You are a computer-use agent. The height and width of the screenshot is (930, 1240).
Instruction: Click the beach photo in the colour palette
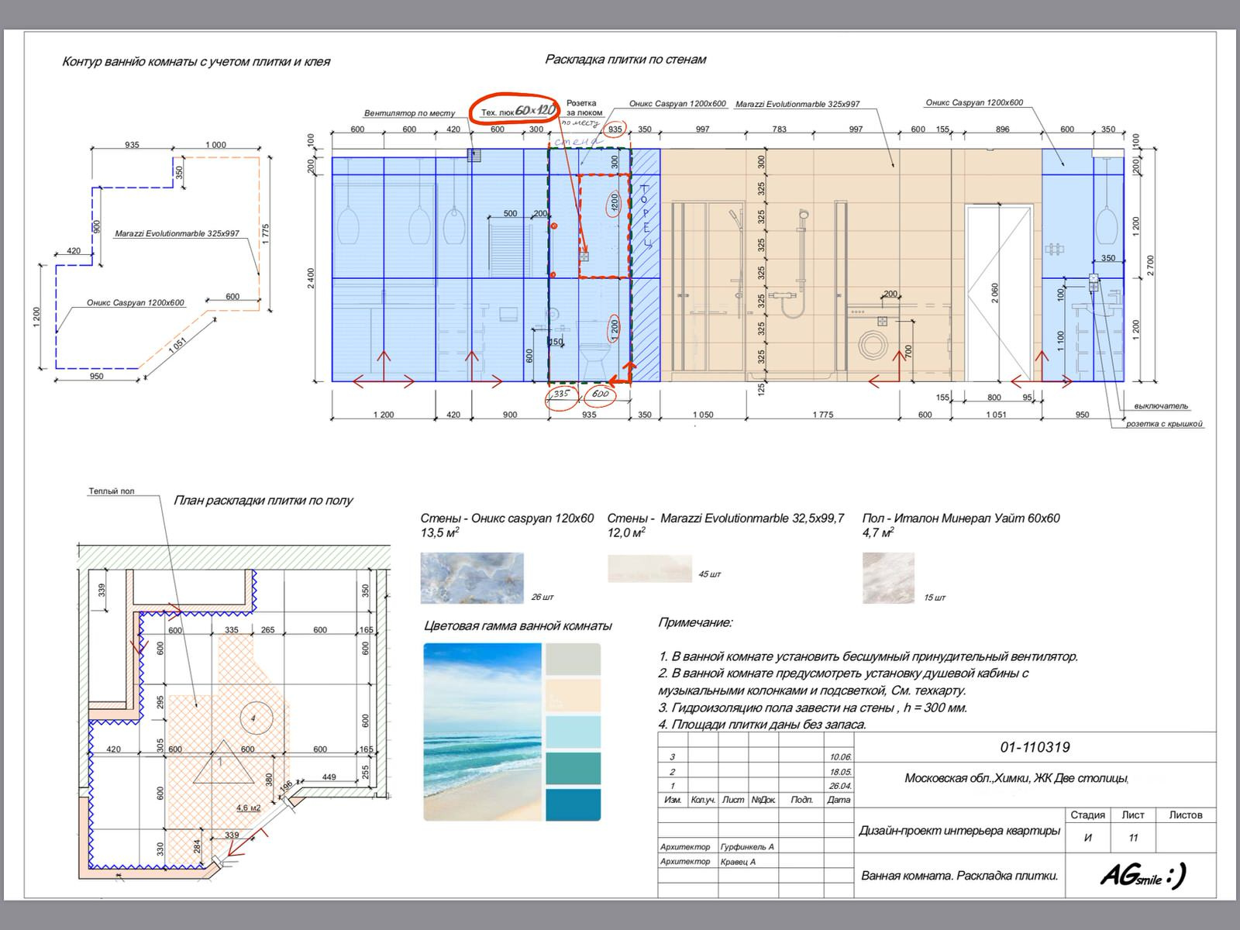[482, 732]
